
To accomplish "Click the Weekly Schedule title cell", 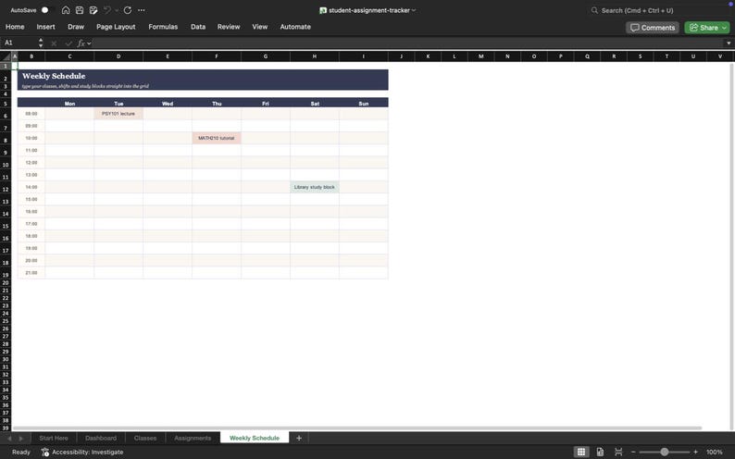I will (x=203, y=76).
